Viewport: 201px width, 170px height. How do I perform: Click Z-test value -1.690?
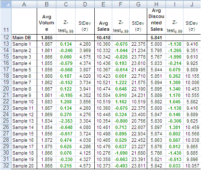point(121,153)
